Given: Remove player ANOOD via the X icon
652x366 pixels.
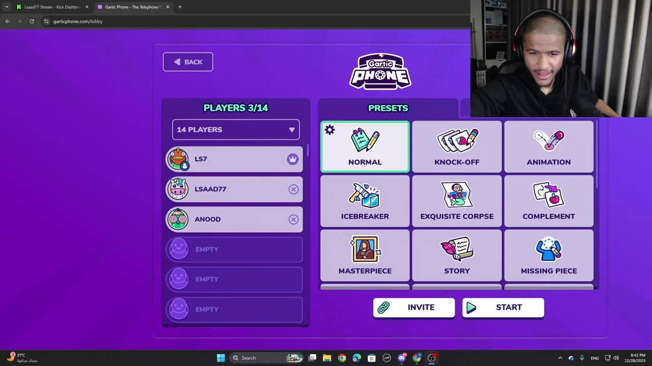Looking at the screenshot, I should coord(293,220).
